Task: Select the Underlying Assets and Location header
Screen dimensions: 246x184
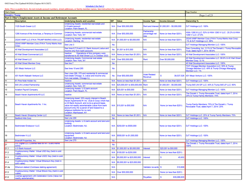Action: [x=80, y=21]
